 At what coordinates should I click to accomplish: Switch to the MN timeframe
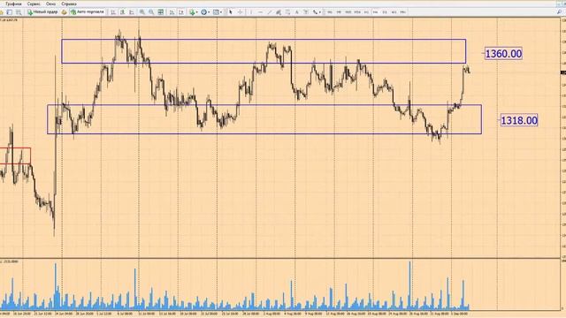(403, 12)
